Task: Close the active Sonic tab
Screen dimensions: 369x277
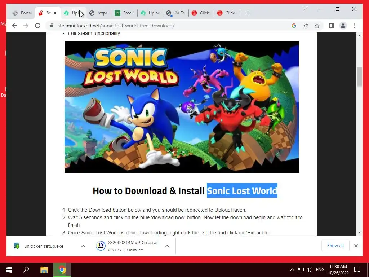Action: tap(55, 13)
